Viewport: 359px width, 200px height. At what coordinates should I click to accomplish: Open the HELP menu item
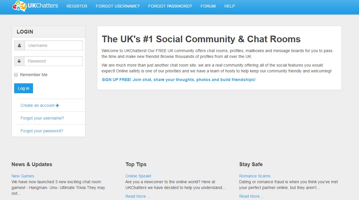click(229, 6)
